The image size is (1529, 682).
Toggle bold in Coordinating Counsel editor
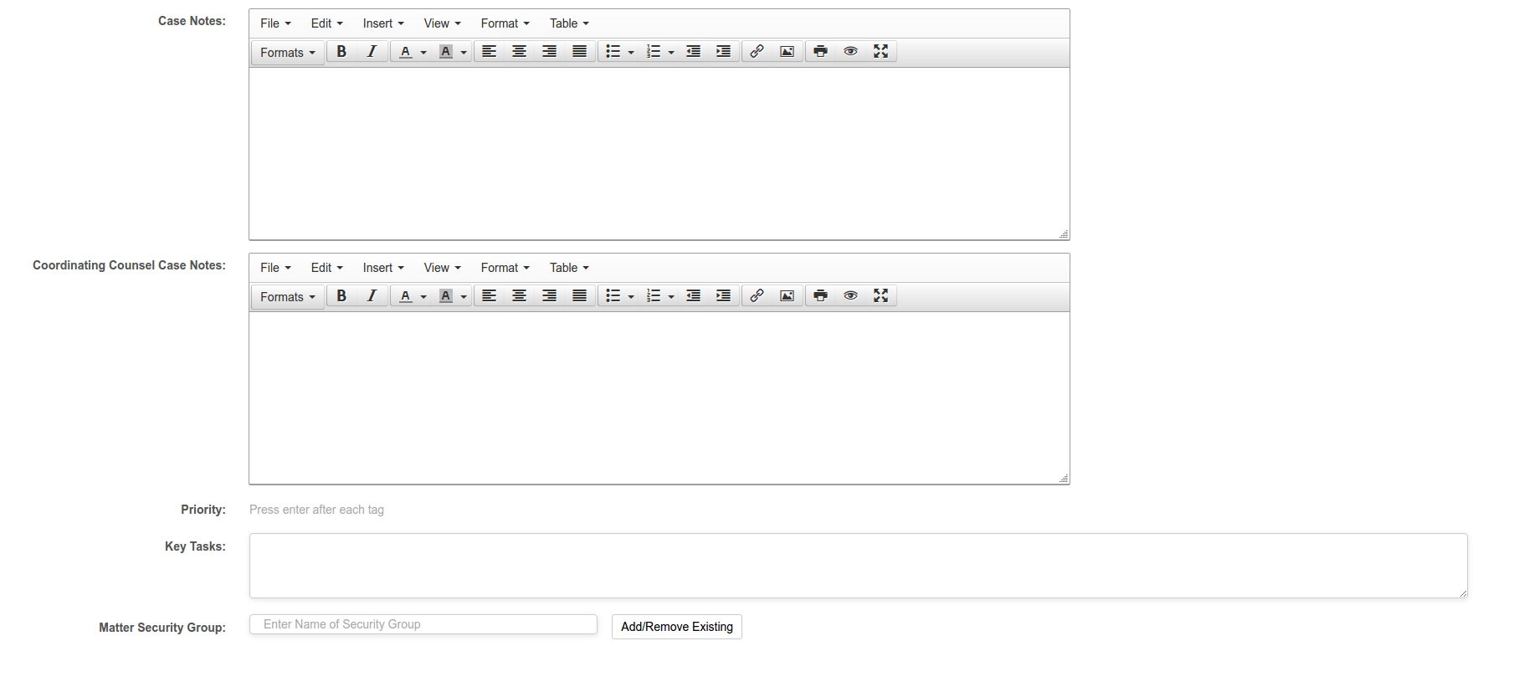pyautogui.click(x=341, y=296)
